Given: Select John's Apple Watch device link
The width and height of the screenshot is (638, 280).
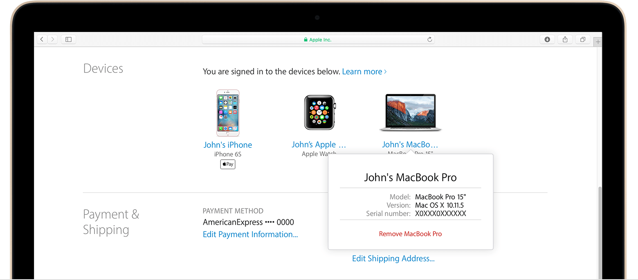Looking at the screenshot, I should click(x=319, y=145).
